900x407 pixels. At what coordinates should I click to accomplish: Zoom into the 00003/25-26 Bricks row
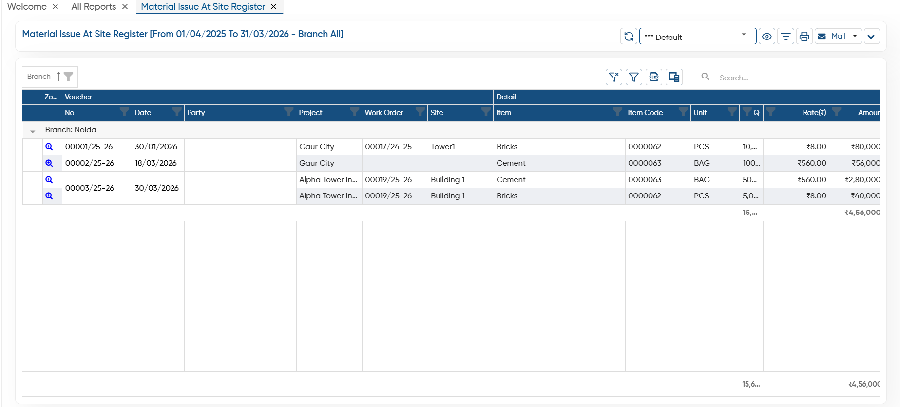coord(49,196)
